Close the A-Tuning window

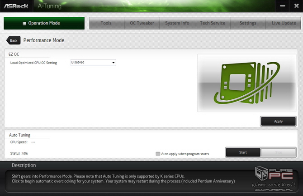pyautogui.click(x=296, y=6)
